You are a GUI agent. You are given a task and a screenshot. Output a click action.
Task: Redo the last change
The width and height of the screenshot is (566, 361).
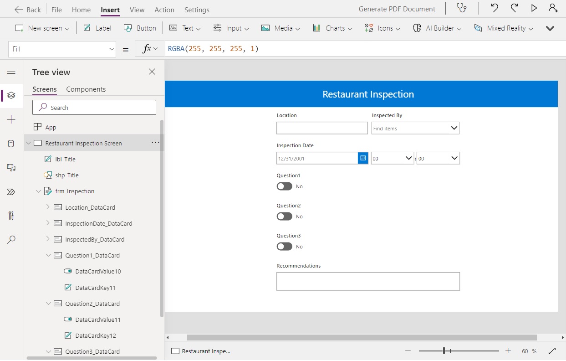515,8
